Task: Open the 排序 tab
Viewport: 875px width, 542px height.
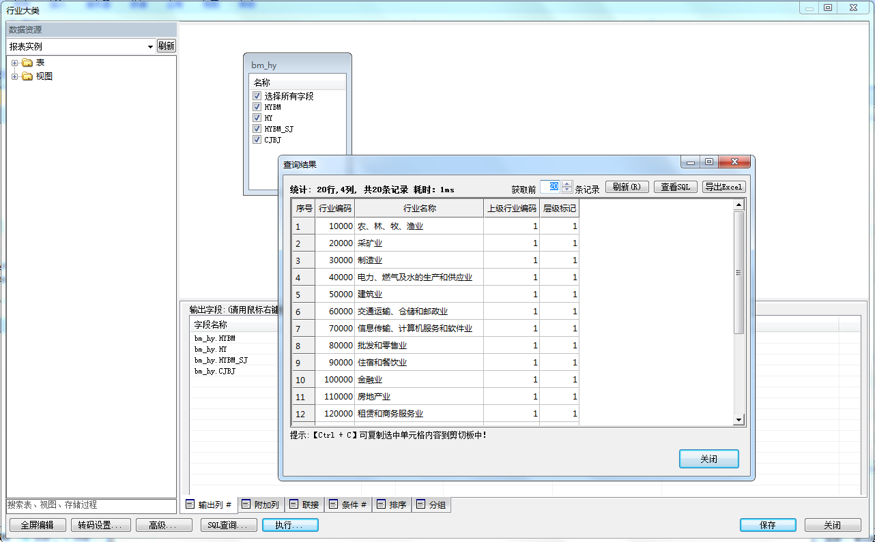Action: [x=391, y=505]
